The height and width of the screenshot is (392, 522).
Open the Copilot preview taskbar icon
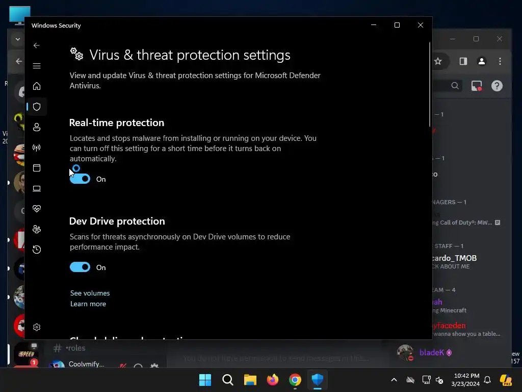506,380
